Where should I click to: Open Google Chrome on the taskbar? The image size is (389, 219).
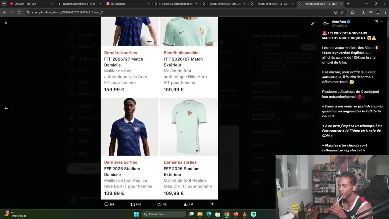click(x=227, y=214)
